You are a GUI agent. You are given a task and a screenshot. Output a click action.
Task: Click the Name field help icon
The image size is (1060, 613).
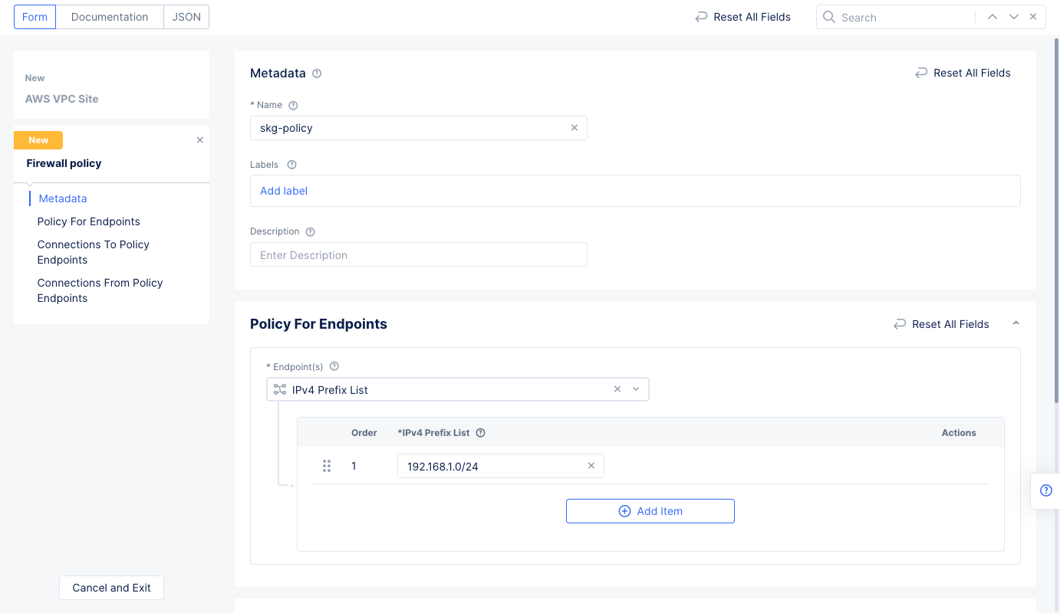pos(293,105)
